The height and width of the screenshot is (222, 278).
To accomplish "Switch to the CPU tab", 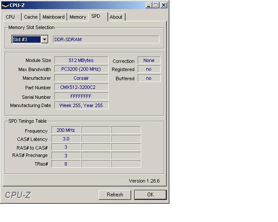I will [12, 17].
